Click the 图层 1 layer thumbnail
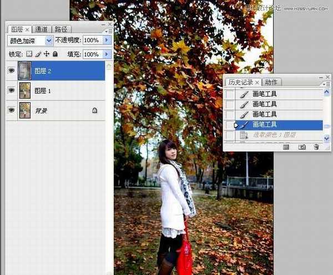 [x=25, y=91]
